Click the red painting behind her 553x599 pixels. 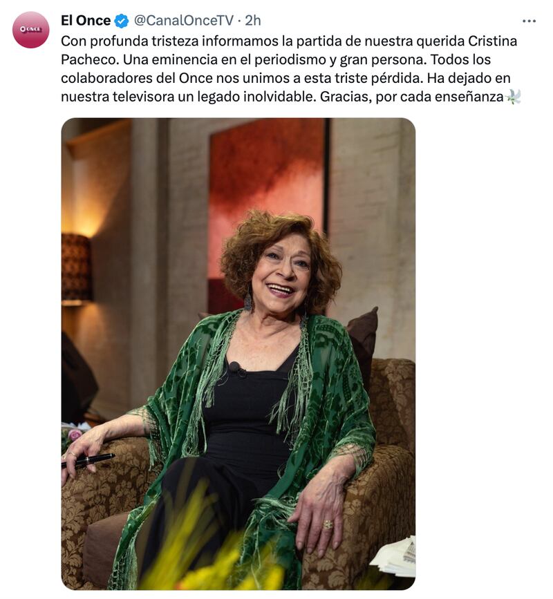coord(268,199)
